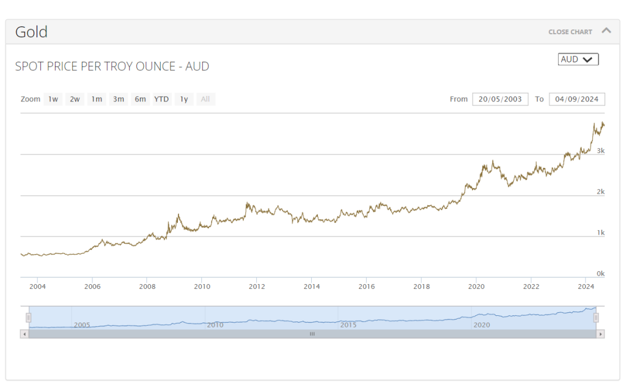Open the AUD currency dropdown
The height and width of the screenshot is (391, 626).
point(578,59)
